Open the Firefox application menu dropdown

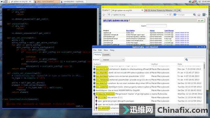(x=106, y=10)
